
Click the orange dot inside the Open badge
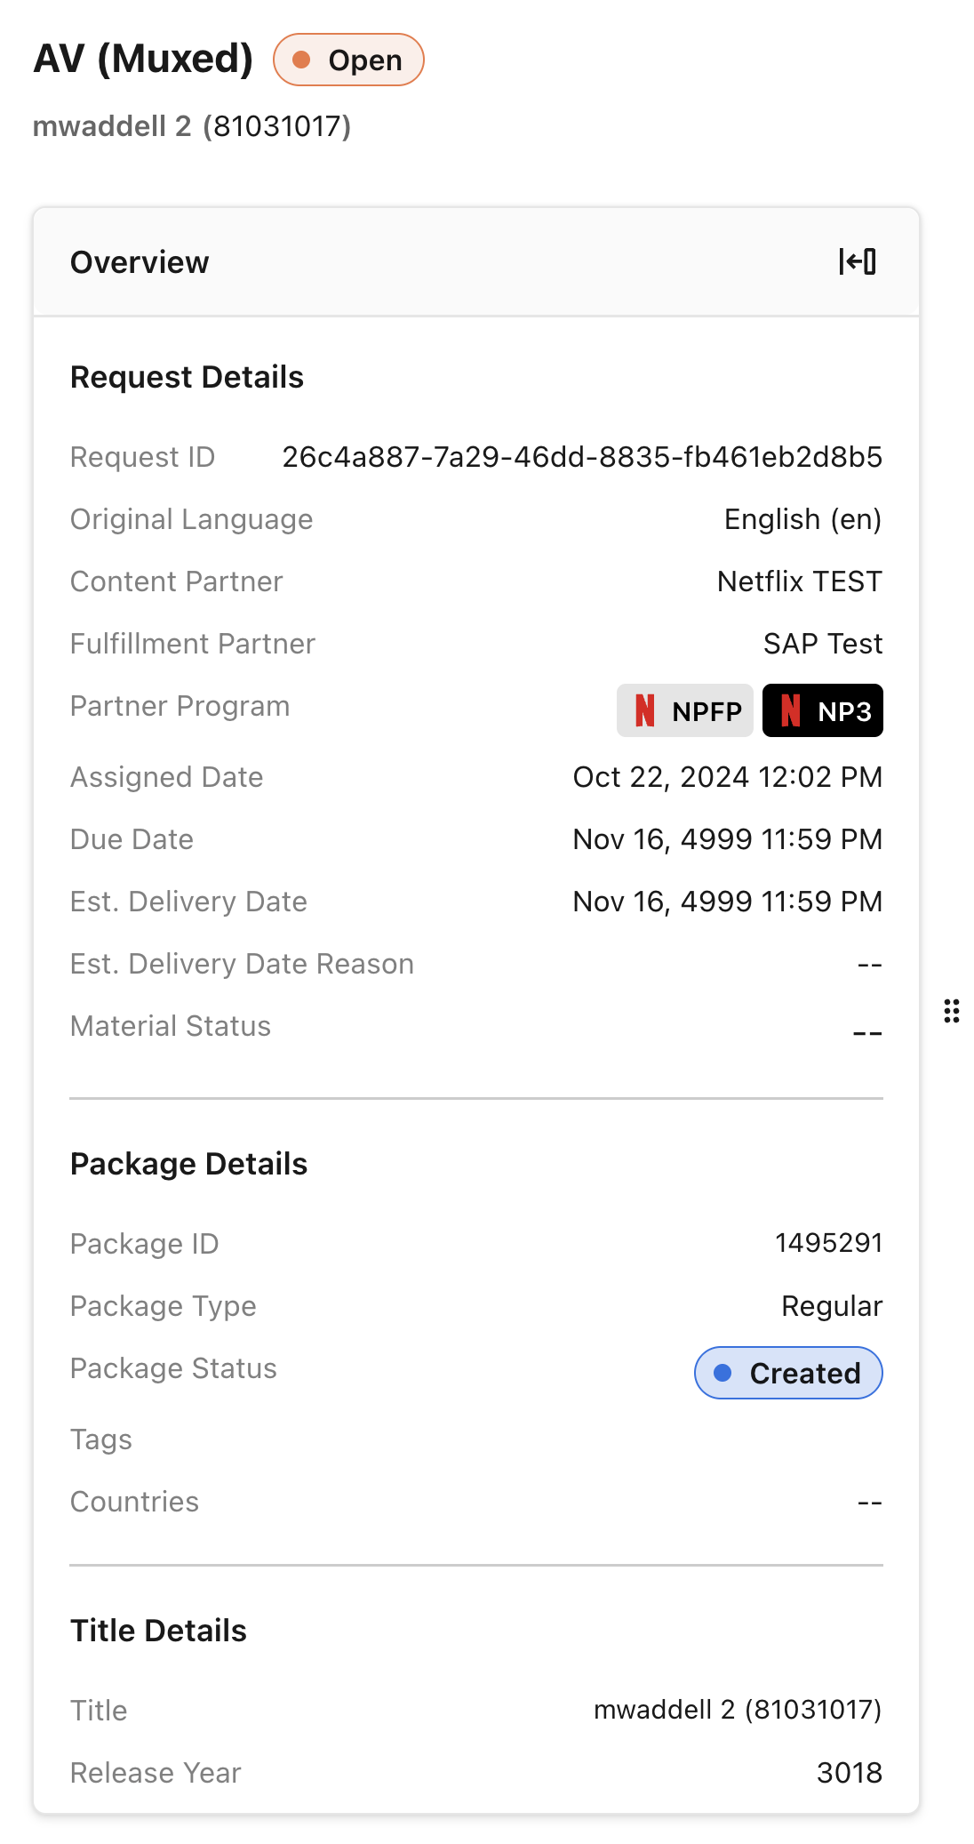pyautogui.click(x=303, y=60)
